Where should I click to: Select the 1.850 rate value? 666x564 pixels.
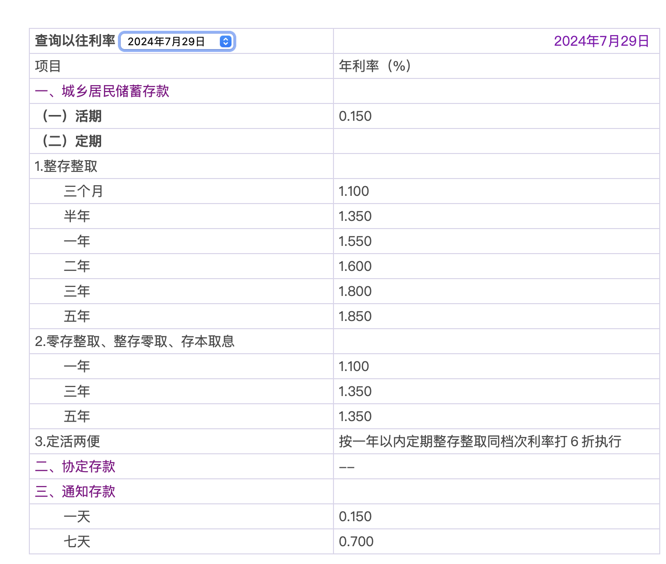click(355, 316)
